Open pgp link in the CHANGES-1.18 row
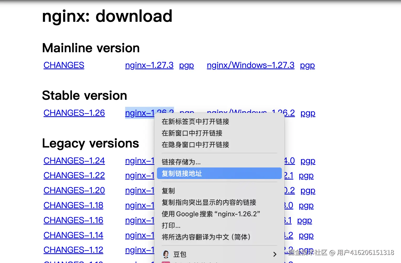The image size is (401, 263). pos(306,206)
